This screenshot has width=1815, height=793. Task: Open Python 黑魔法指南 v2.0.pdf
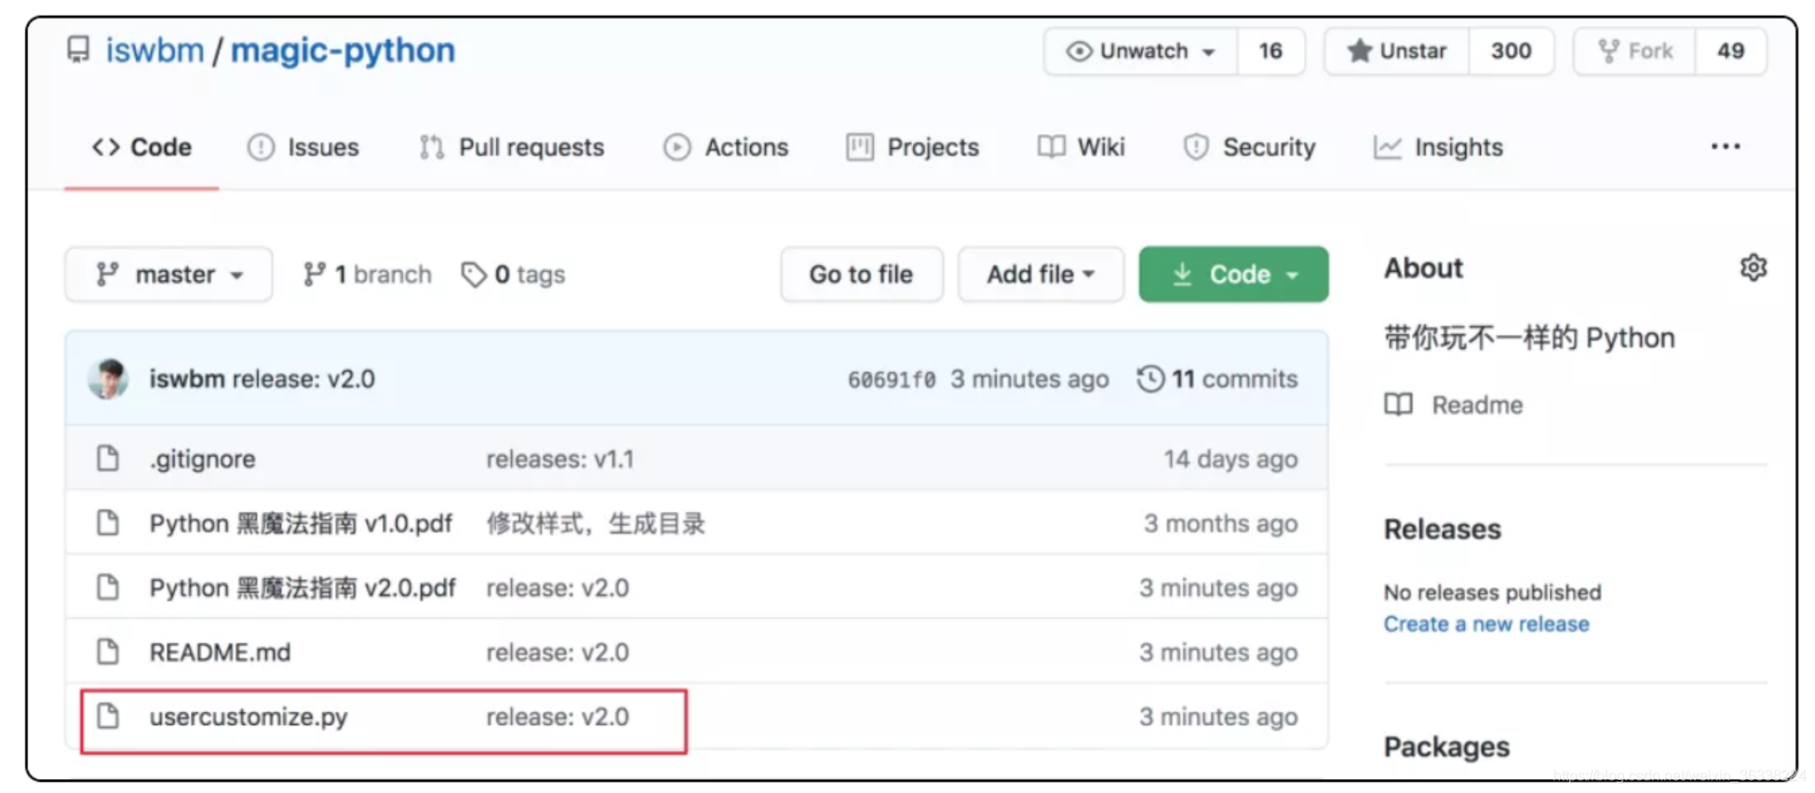point(302,587)
